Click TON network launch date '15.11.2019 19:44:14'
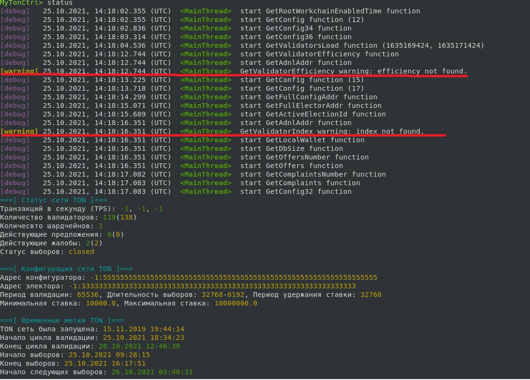The image size is (530, 380). (143, 329)
